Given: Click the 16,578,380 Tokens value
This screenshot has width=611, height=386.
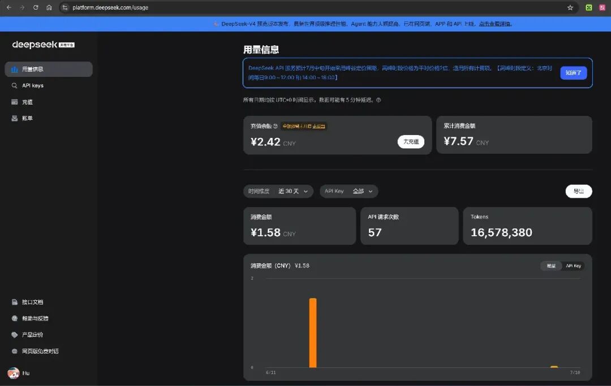Looking at the screenshot, I should (x=501, y=232).
